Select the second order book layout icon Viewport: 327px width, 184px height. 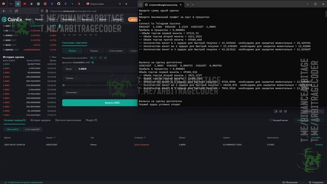[x=281, y=111]
